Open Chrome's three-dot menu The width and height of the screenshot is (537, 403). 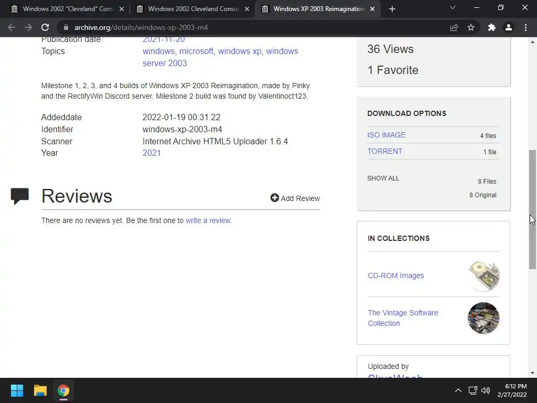click(x=525, y=27)
